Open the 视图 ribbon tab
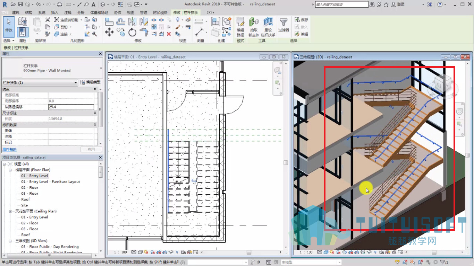Image resolution: width=474 pixels, height=266 pixels. 130,12
